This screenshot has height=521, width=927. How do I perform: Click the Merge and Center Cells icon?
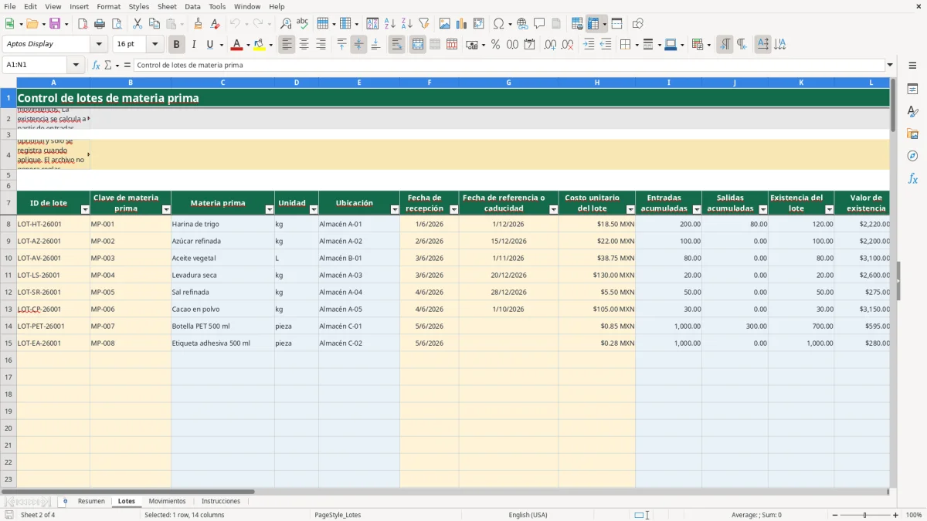click(x=418, y=45)
